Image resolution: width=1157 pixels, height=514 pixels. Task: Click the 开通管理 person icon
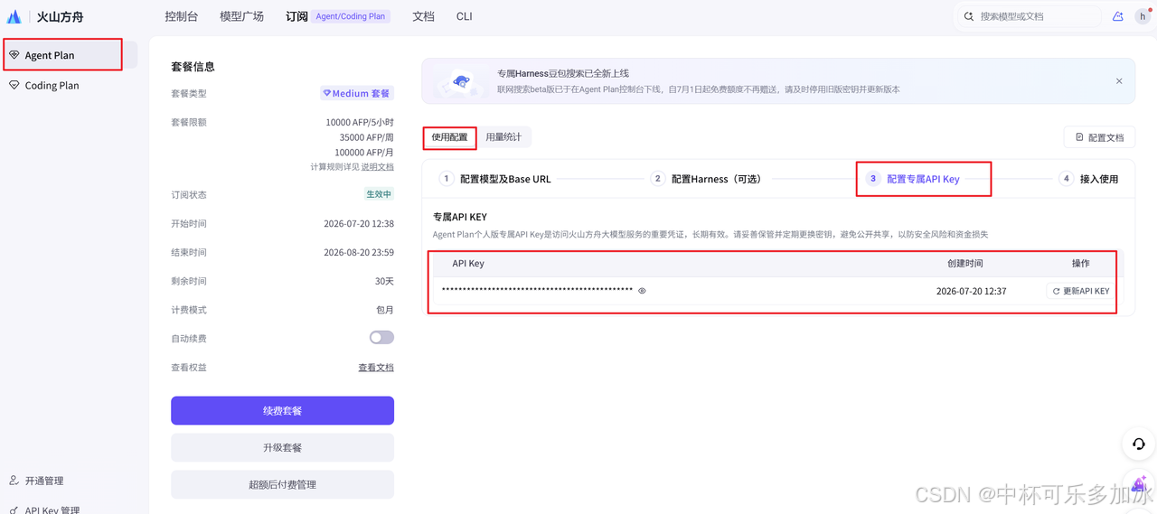14,481
